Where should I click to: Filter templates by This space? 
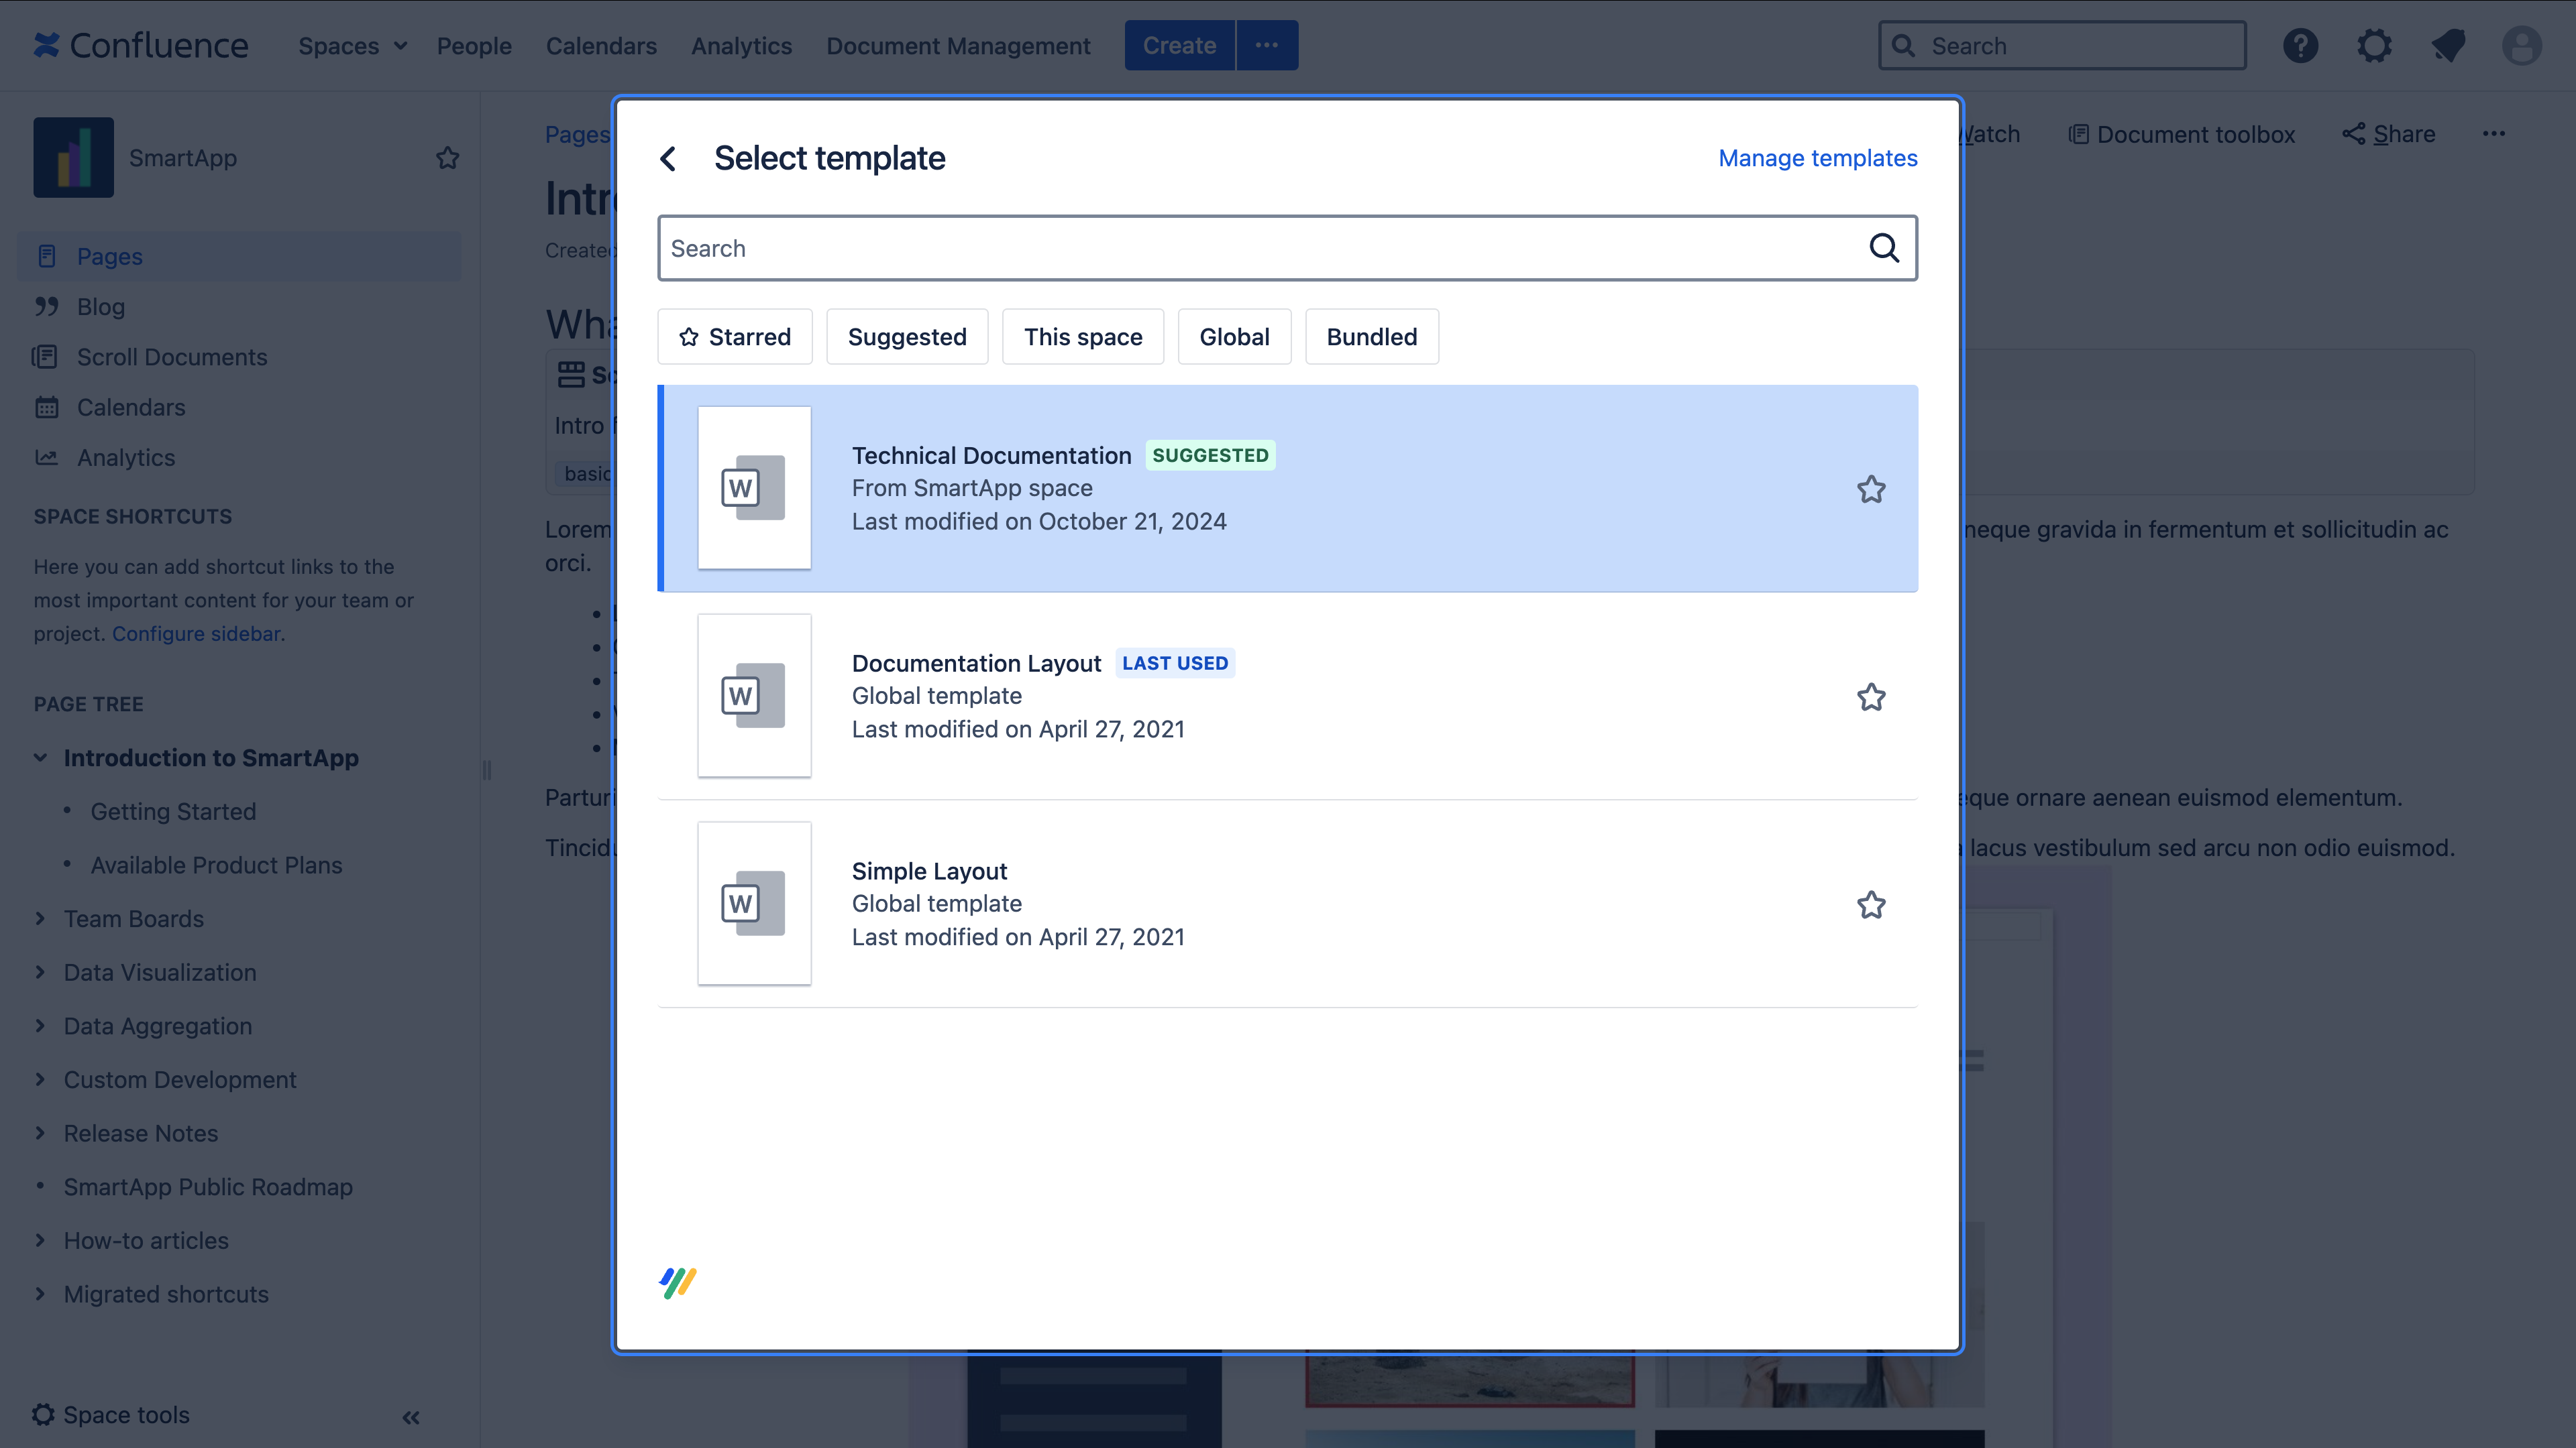pos(1083,337)
